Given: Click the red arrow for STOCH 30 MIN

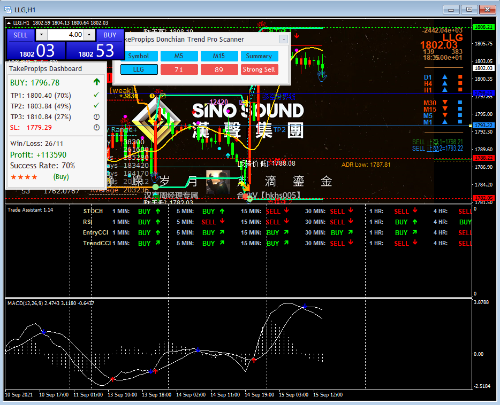Looking at the screenshot, I should [351, 211].
